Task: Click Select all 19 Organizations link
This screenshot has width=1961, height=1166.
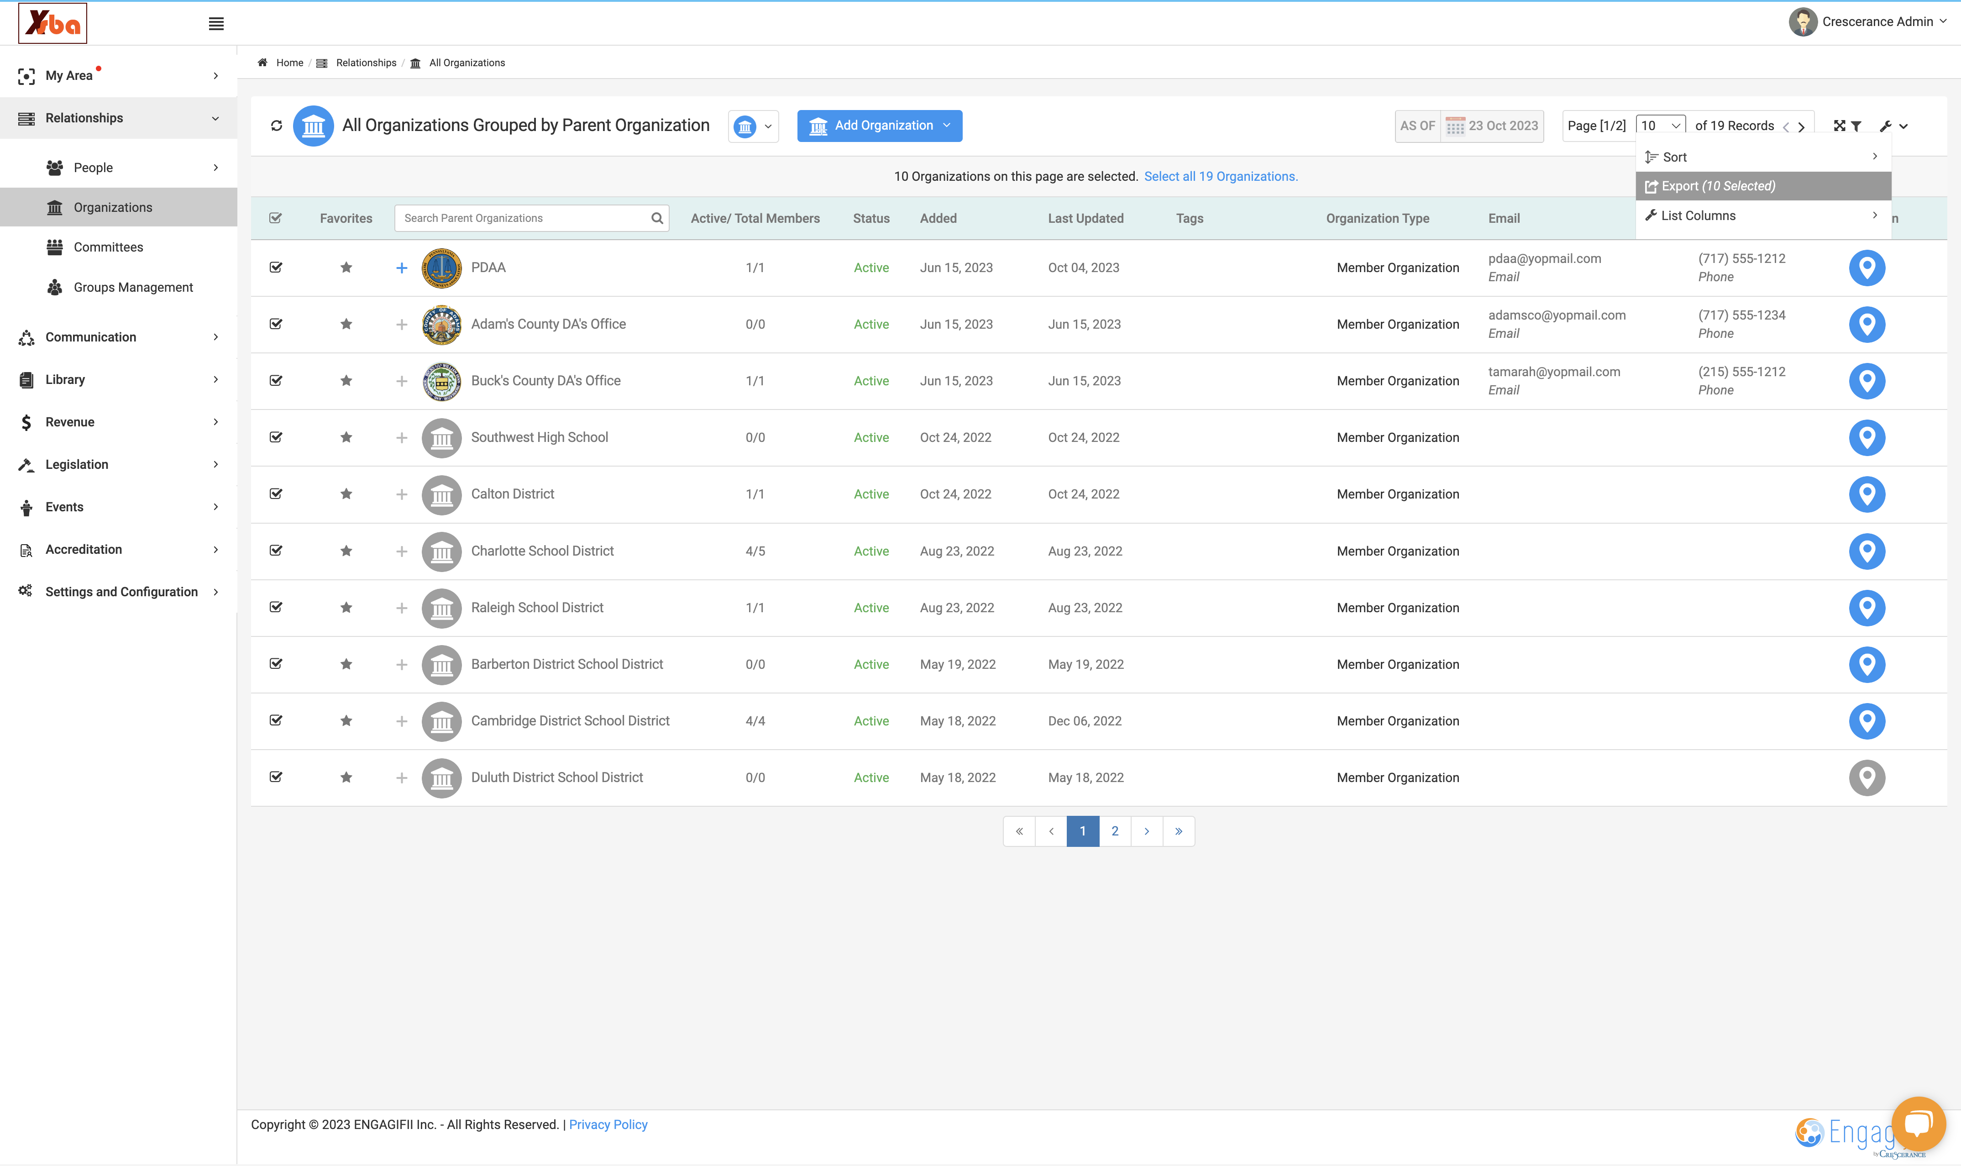Action: coord(1221,177)
